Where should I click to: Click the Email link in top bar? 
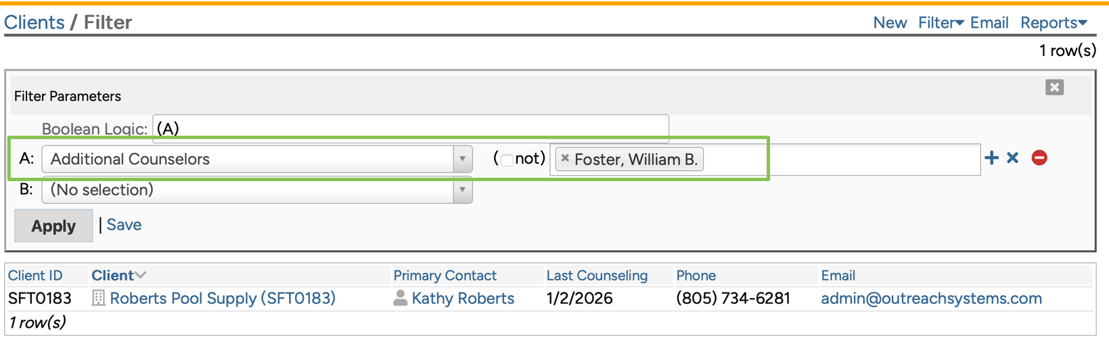tap(989, 23)
